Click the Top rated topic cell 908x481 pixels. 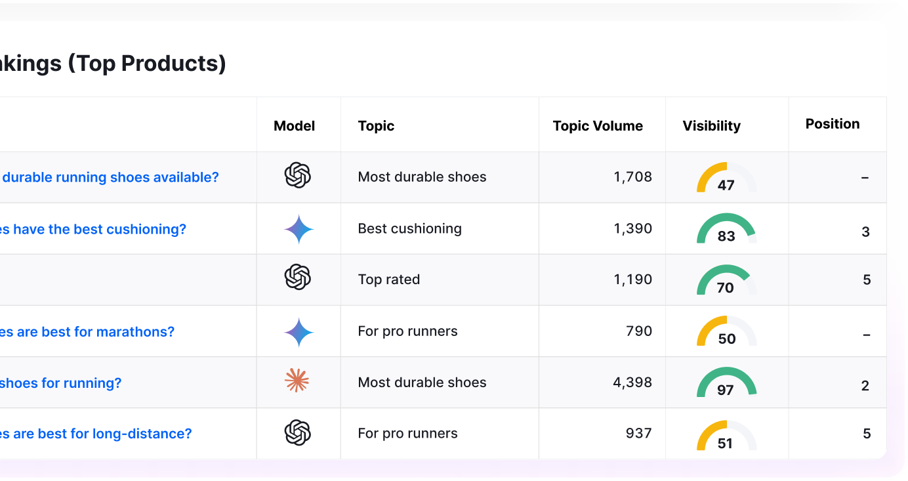coord(388,280)
